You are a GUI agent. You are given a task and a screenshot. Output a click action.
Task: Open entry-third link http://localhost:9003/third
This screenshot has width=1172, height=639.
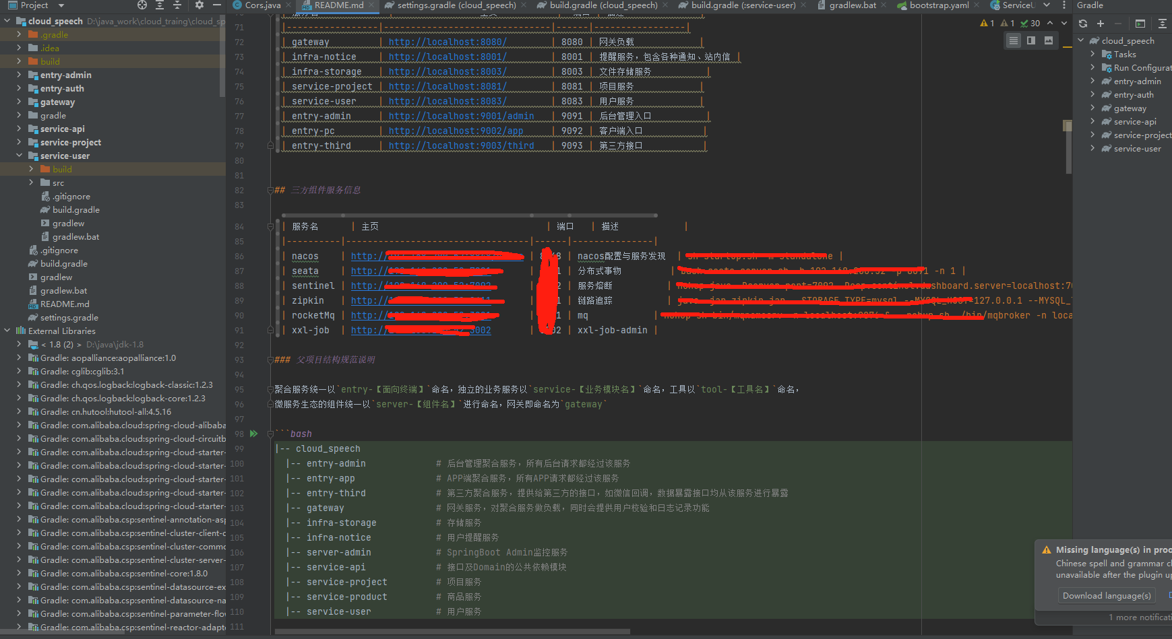point(461,145)
